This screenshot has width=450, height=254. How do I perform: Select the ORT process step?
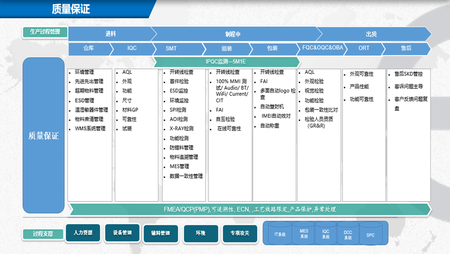point(364,48)
